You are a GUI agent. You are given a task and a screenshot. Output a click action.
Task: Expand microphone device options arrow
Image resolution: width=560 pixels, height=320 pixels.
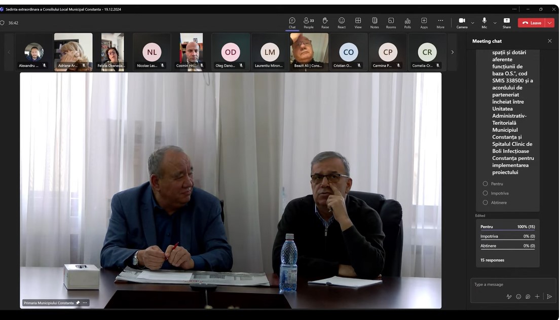[495, 23]
